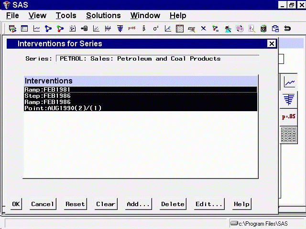Open the Tools menu
This screenshot has width=306, height=229.
pos(66,16)
